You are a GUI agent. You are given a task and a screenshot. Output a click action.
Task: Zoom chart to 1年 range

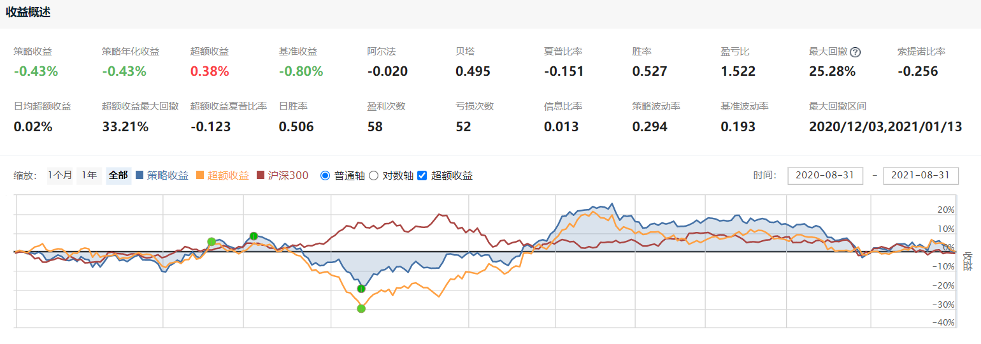pos(89,175)
